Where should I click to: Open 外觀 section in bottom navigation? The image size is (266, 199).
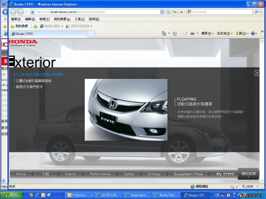click(x=45, y=174)
